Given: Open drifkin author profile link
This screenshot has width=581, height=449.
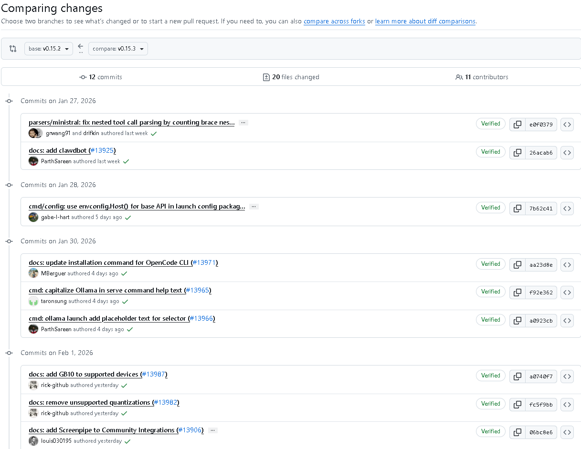Looking at the screenshot, I should (91, 134).
